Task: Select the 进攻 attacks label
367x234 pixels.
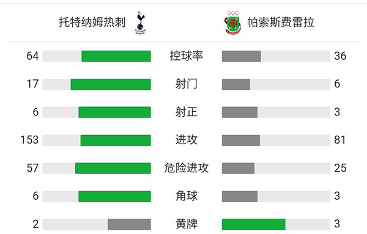Action: (187, 140)
